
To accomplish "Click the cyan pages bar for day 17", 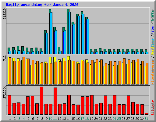I will 83,34.
